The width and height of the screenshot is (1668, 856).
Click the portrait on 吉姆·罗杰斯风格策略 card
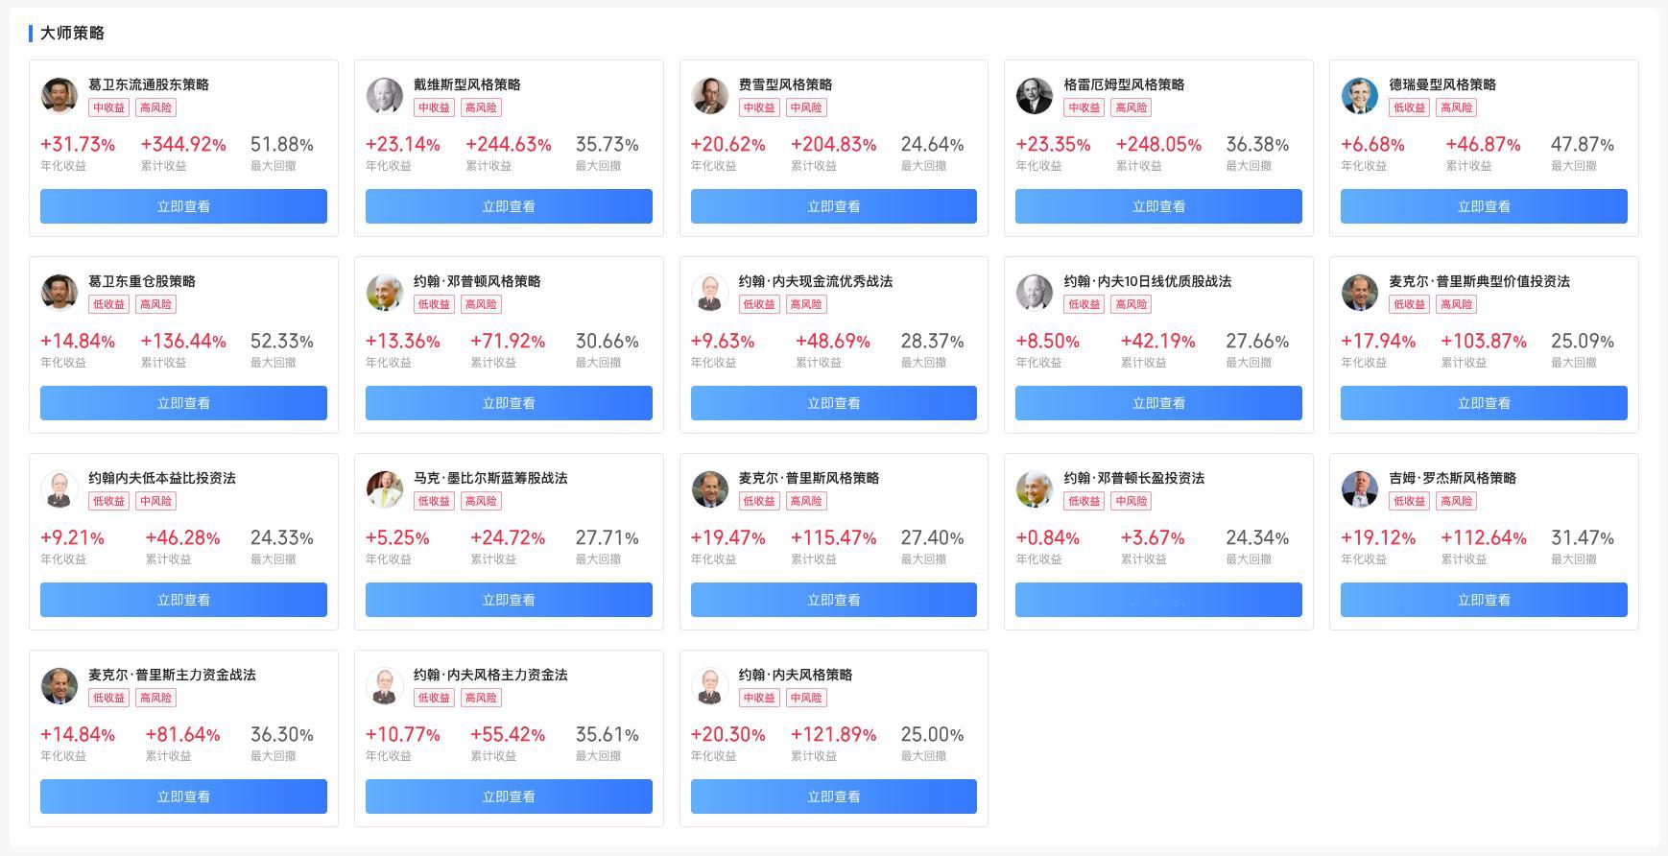[x=1360, y=488]
